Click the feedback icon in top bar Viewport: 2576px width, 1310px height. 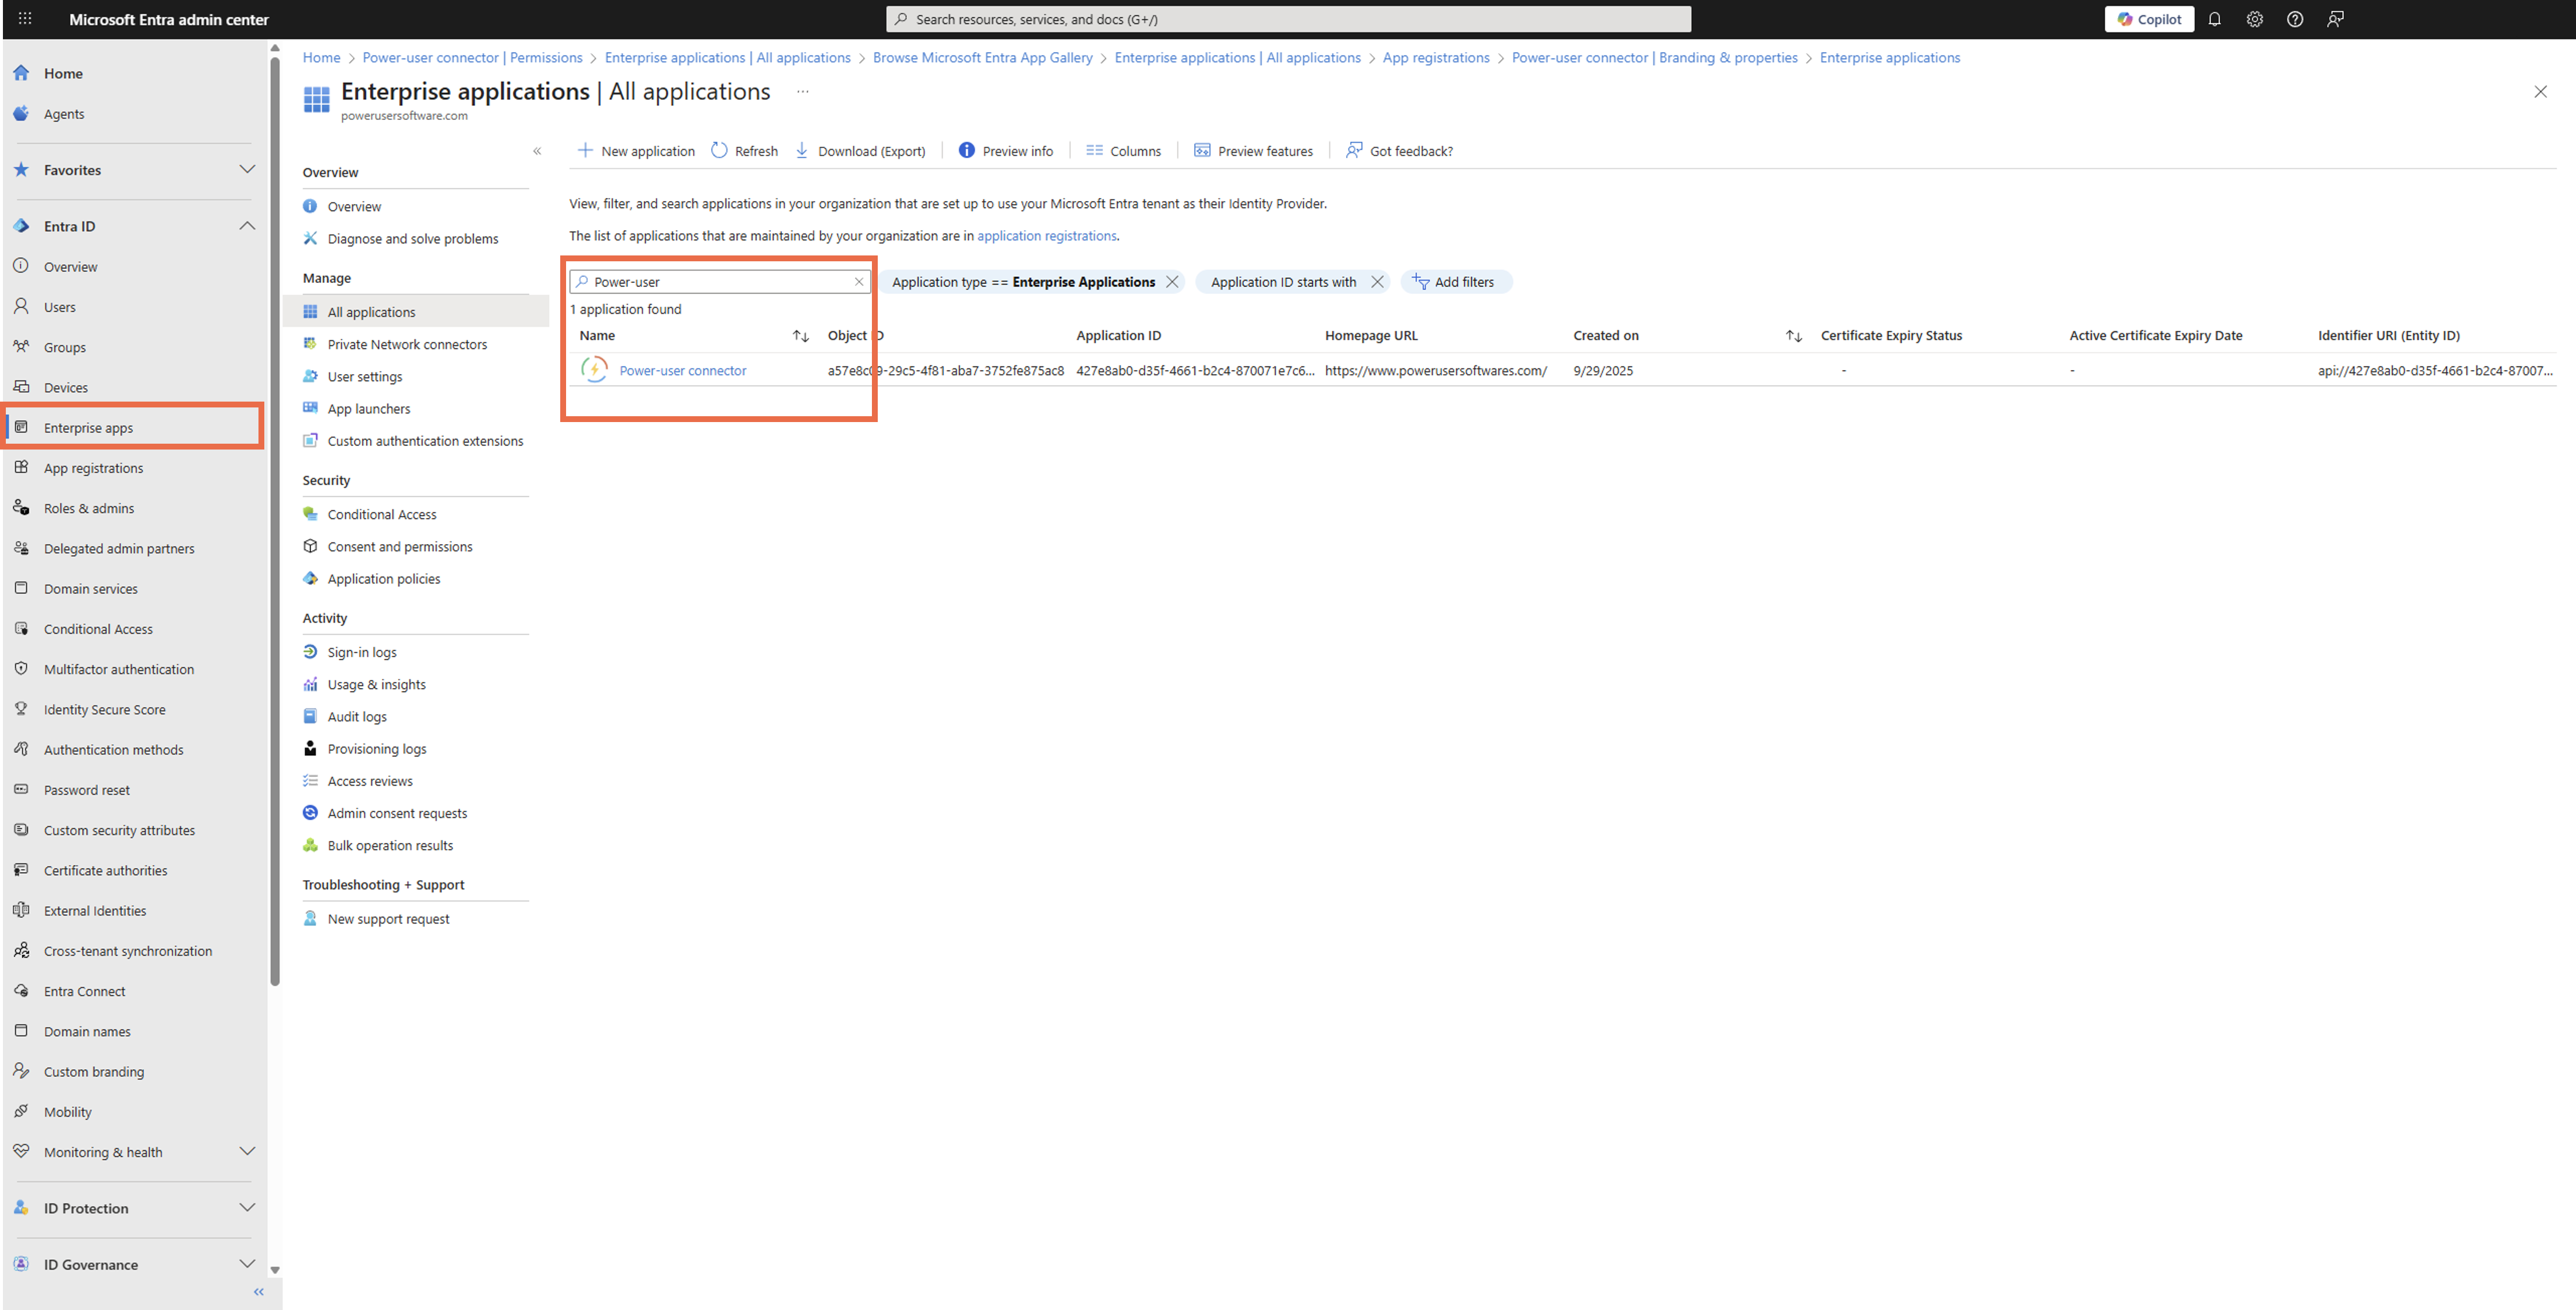click(x=2335, y=19)
